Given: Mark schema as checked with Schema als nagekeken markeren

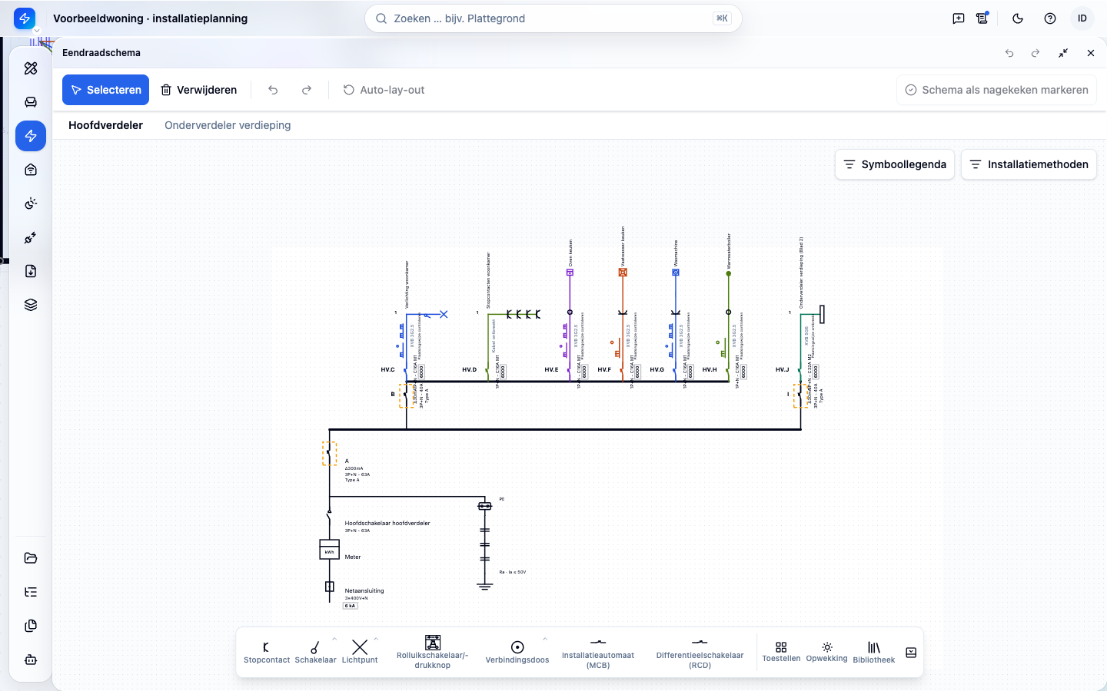Looking at the screenshot, I should pyautogui.click(x=996, y=90).
